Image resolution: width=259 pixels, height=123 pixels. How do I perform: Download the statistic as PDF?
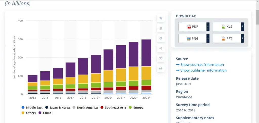coord(192,27)
